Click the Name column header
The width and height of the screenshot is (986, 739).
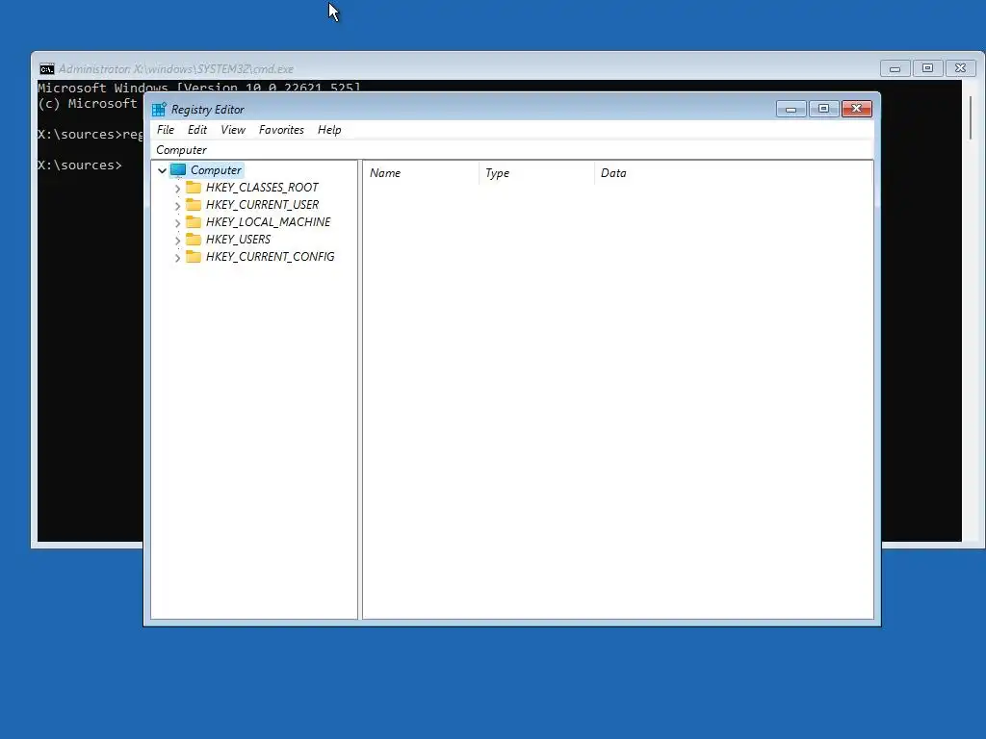pyautogui.click(x=421, y=173)
